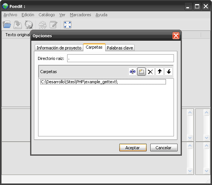Click the cloud fuzzy toolbar icon
This screenshot has height=185, width=212.
tap(43, 25)
